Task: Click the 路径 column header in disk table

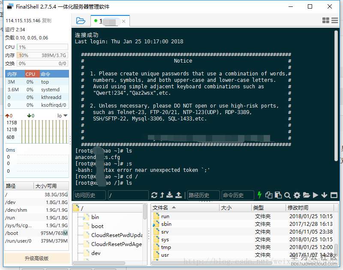Action: click(19, 186)
